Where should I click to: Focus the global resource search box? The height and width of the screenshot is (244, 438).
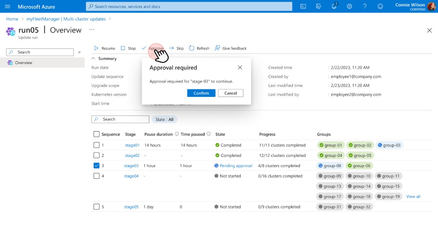[189, 6]
